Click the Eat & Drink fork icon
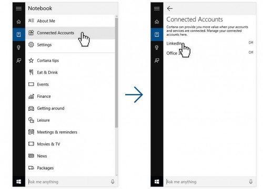263x189 pixels. [31, 72]
